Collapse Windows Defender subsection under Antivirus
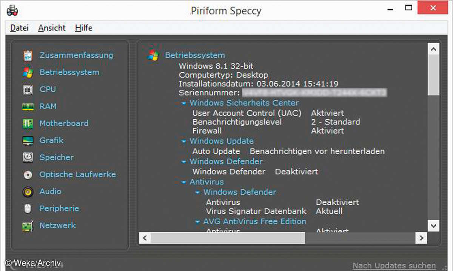 click(x=197, y=192)
